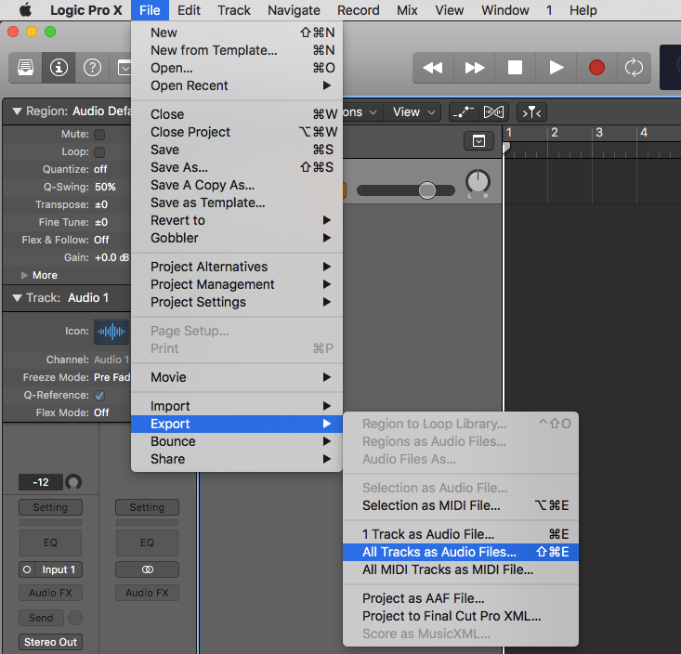
Task: Click the Stereo Out output button
Action: tap(50, 642)
